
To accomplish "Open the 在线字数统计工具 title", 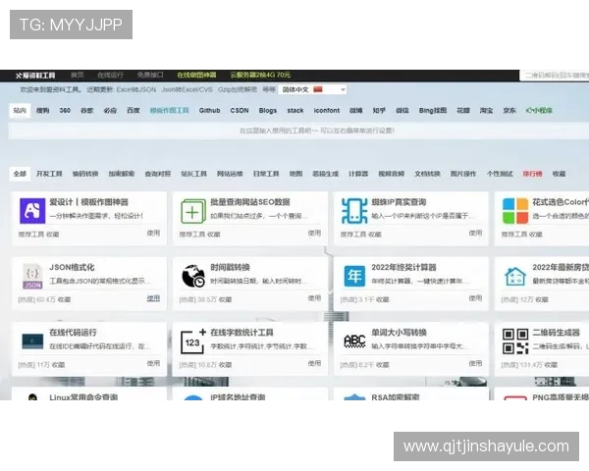I will point(241,333).
